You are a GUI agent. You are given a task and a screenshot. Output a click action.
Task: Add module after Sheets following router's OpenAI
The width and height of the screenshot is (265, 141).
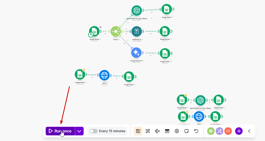173,9
